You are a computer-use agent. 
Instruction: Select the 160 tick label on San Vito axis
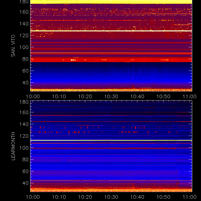pos(24,12)
